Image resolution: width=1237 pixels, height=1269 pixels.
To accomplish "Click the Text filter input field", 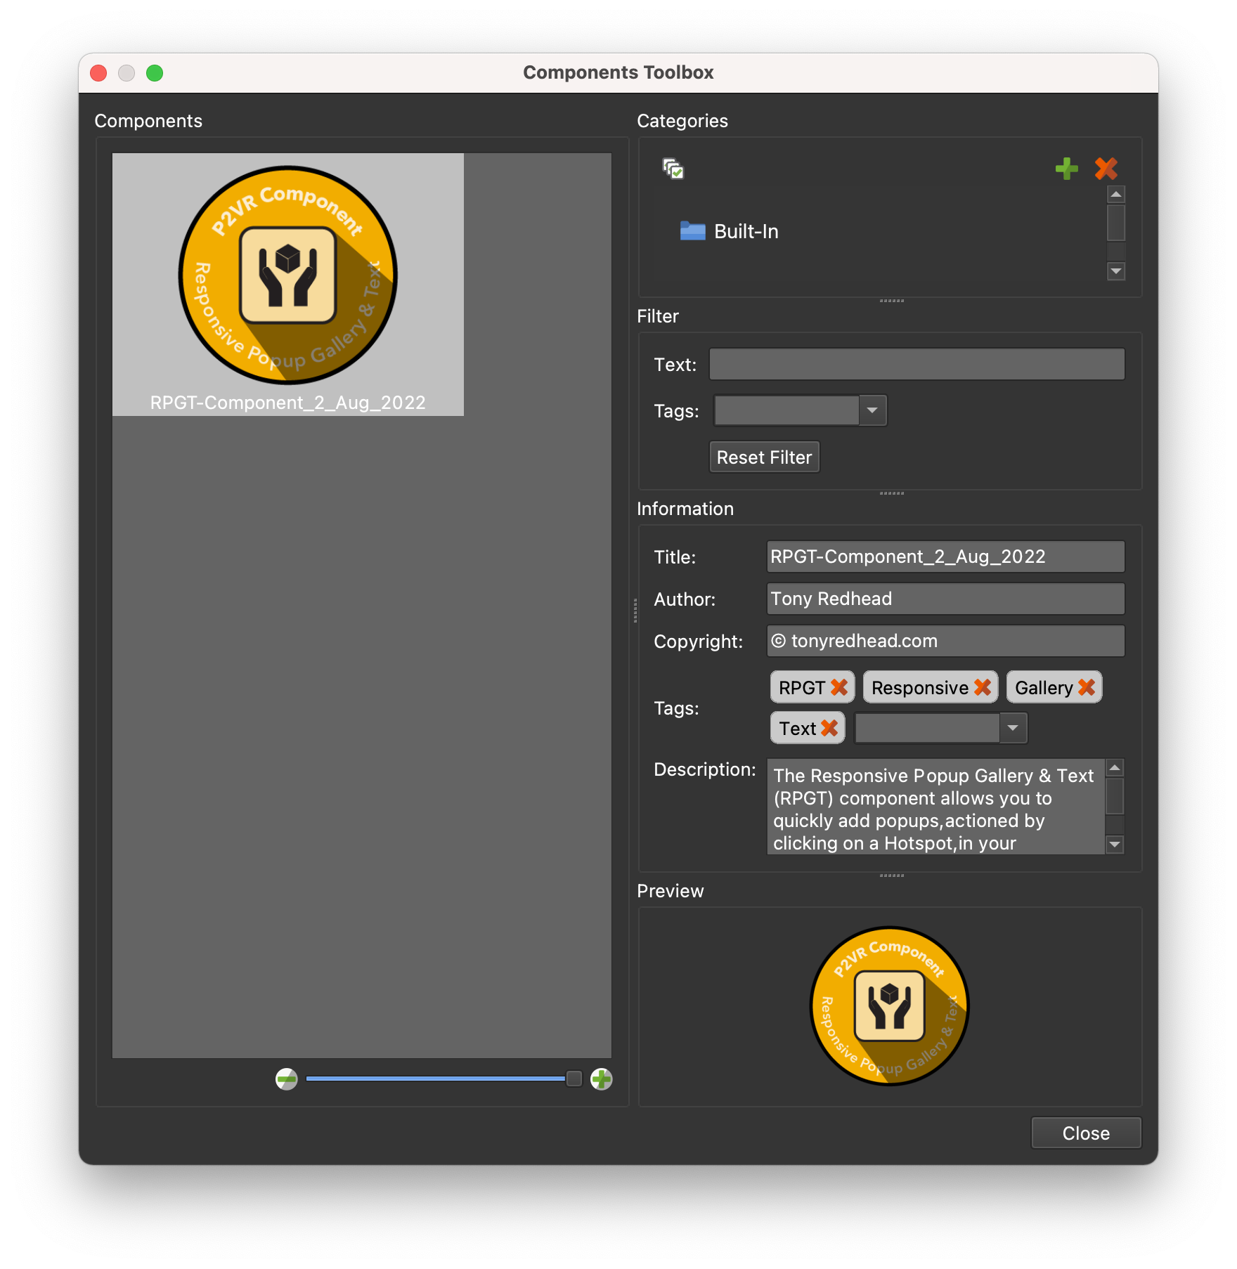I will pyautogui.click(x=917, y=364).
